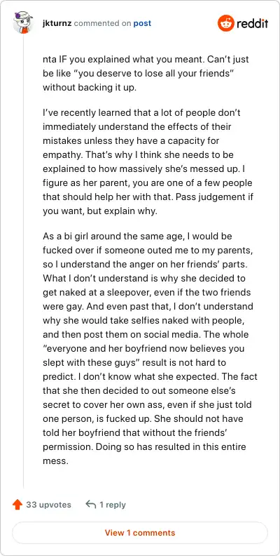This screenshot has height=556, width=280.
Task: Open the jkturnz username profile link
Action: [x=57, y=23]
